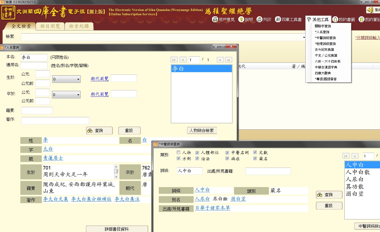Open 說明 help icon

(241, 19)
